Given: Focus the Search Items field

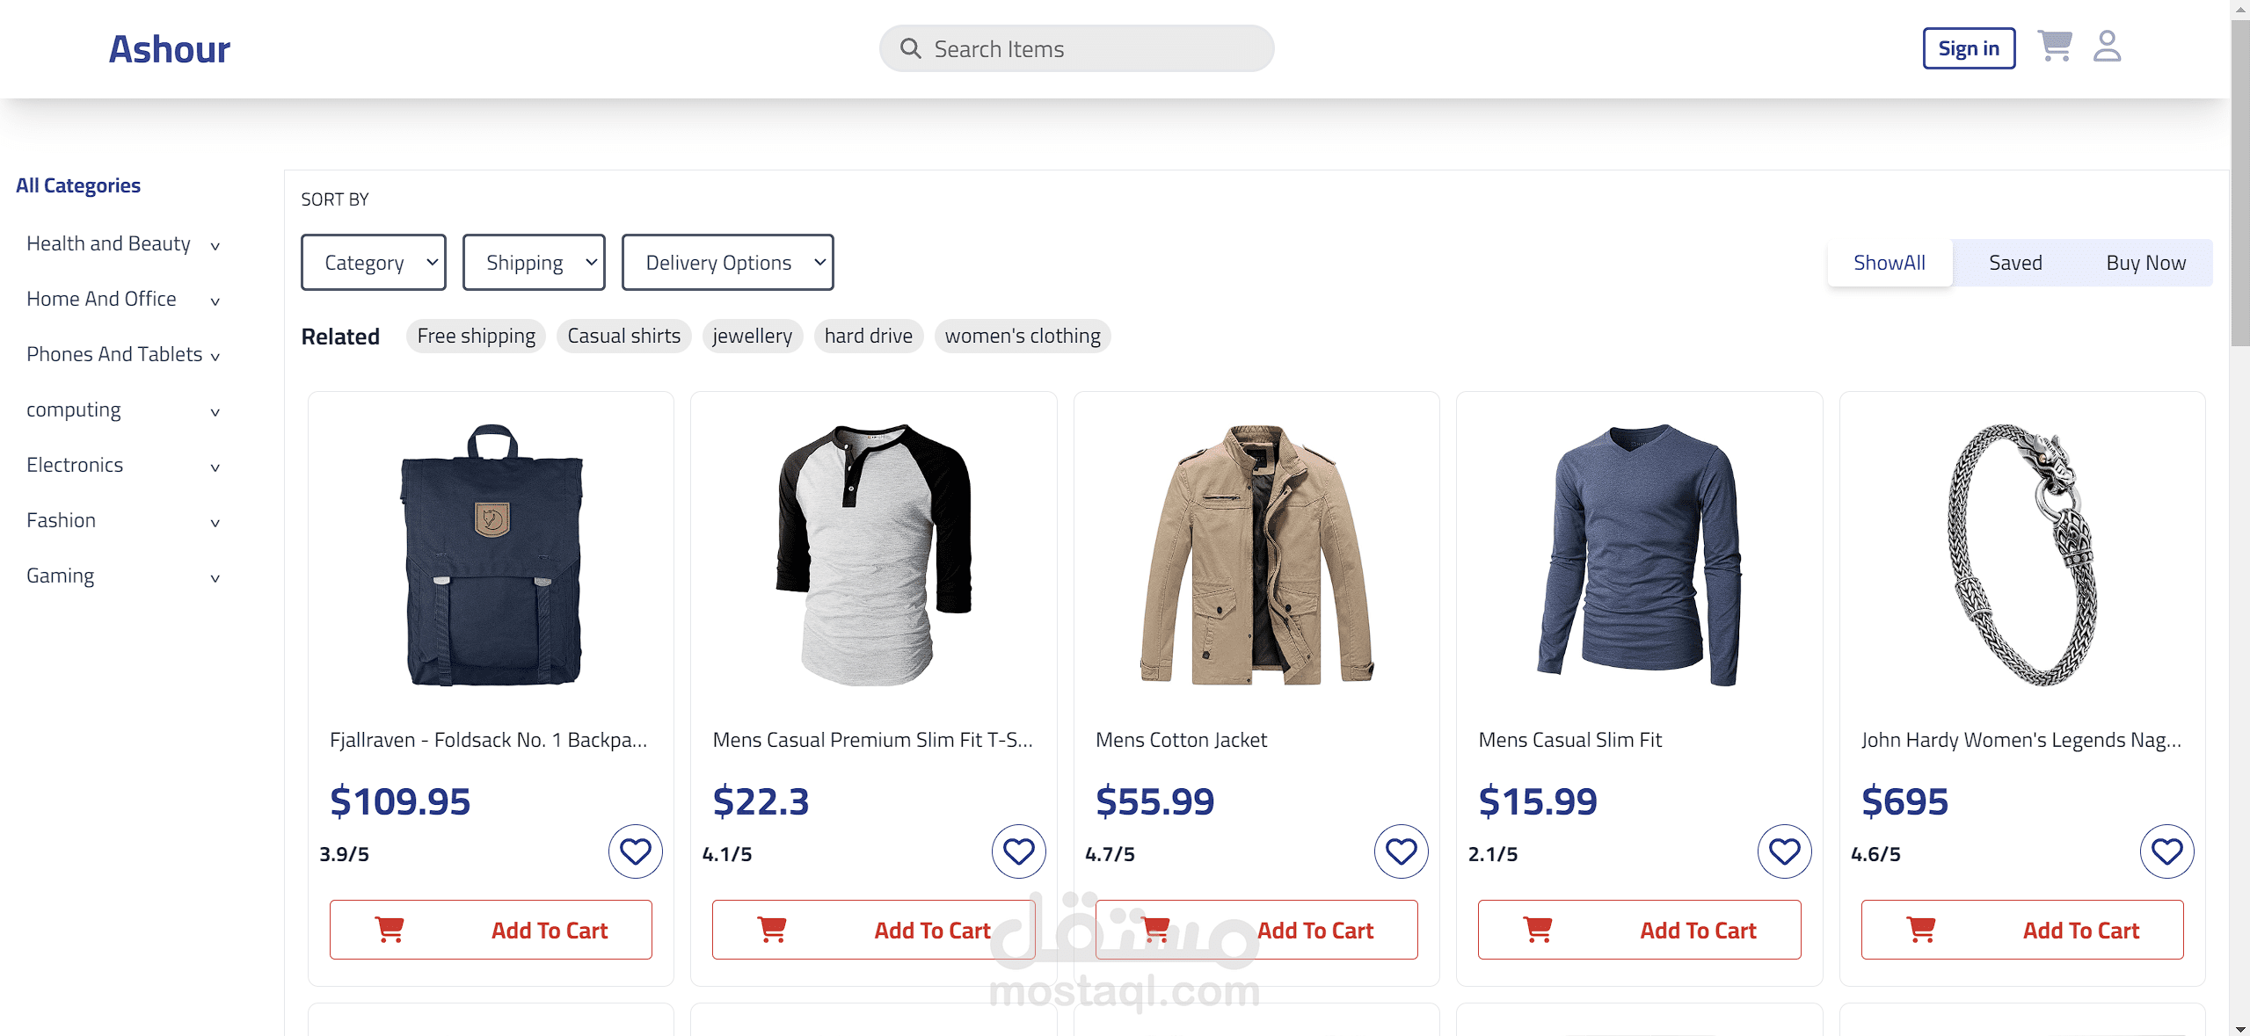Looking at the screenshot, I should (1076, 48).
